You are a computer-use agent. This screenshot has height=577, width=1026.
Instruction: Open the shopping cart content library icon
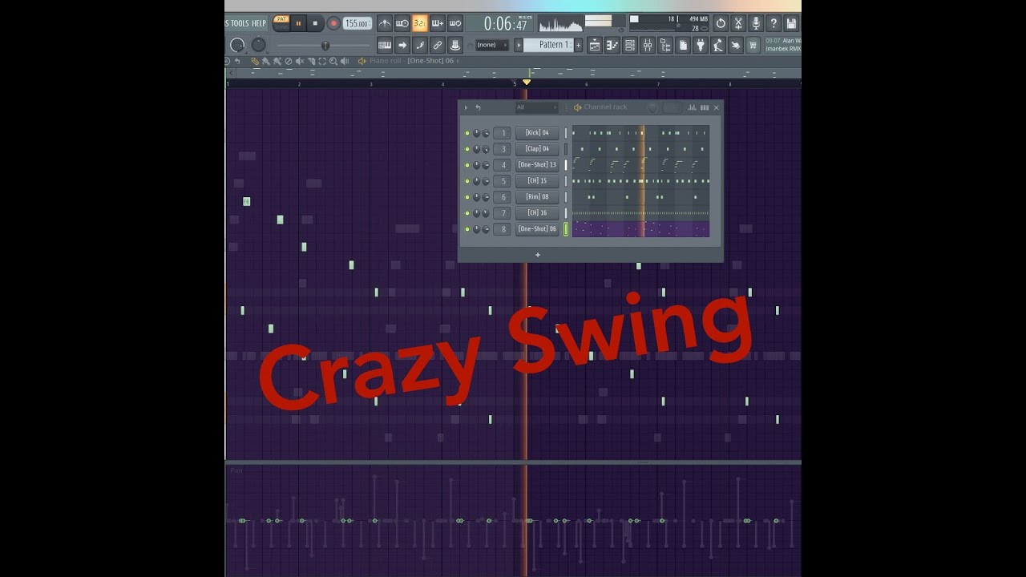pyautogui.click(x=753, y=46)
